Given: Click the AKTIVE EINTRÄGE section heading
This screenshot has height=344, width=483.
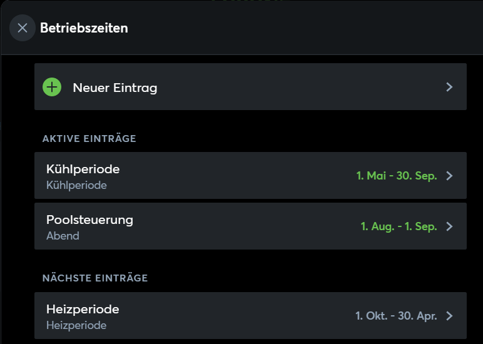Looking at the screenshot, I should [89, 138].
